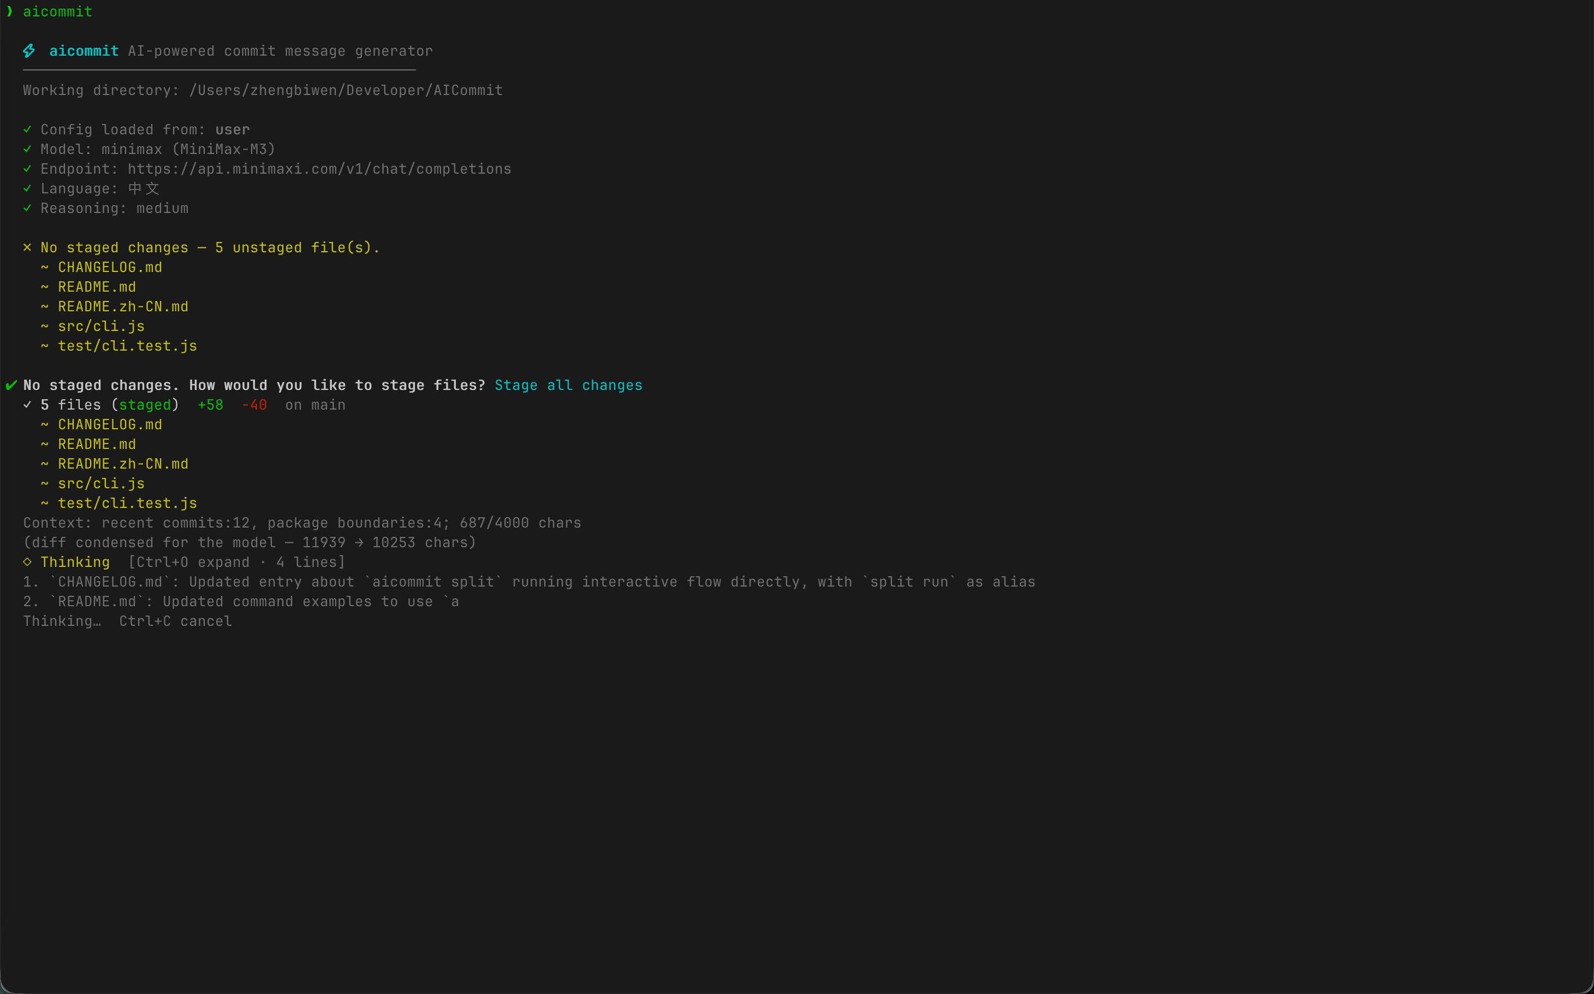Click test/cli.test.js in the staged files list

point(128,504)
